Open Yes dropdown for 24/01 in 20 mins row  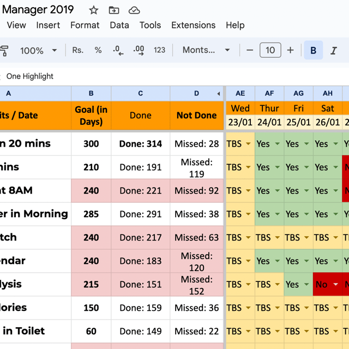[x=278, y=144]
